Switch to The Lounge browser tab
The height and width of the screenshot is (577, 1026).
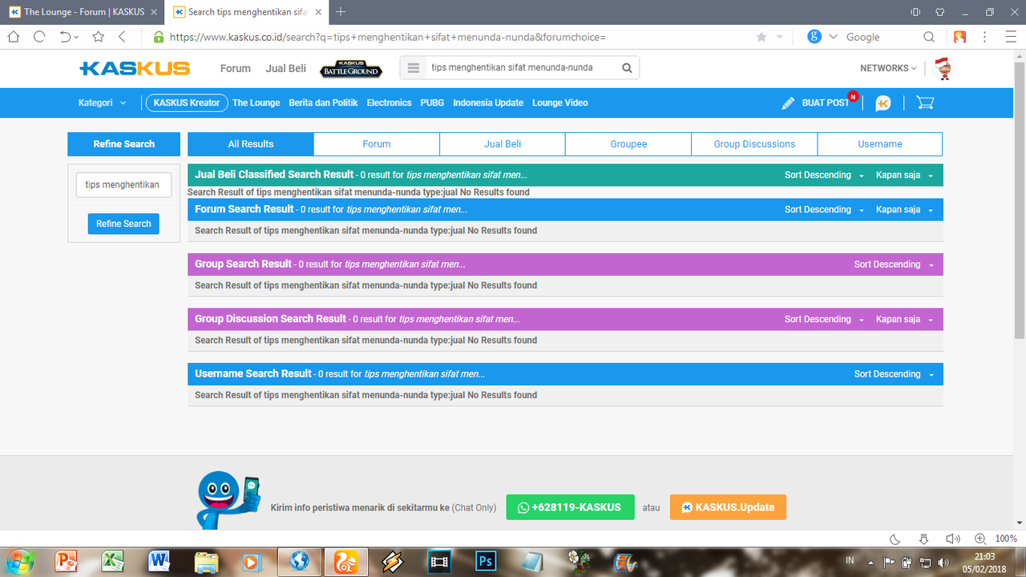[x=82, y=12]
